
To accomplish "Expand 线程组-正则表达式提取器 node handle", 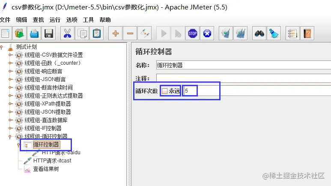I will (x=10, y=96).
